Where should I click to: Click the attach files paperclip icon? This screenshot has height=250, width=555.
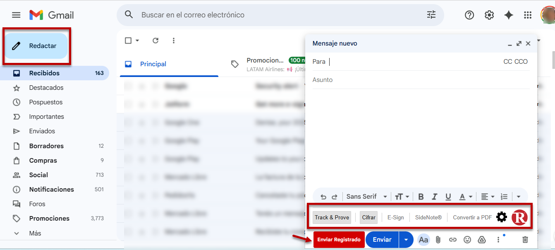(438, 240)
